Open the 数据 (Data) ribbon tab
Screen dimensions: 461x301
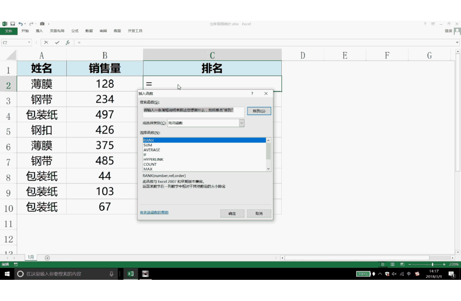(89, 31)
